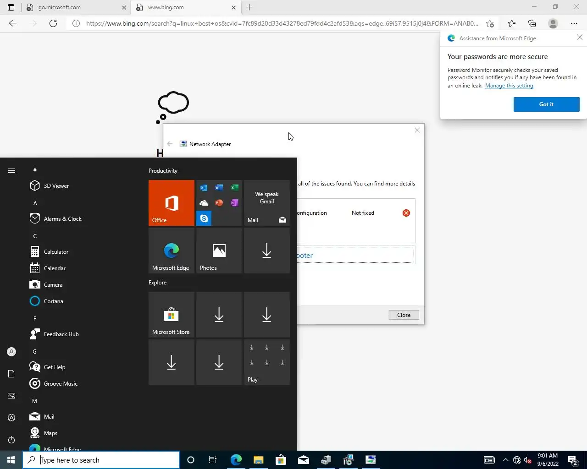The height and width of the screenshot is (469, 587).
Task: Click the browser Back button
Action: pyautogui.click(x=13, y=23)
